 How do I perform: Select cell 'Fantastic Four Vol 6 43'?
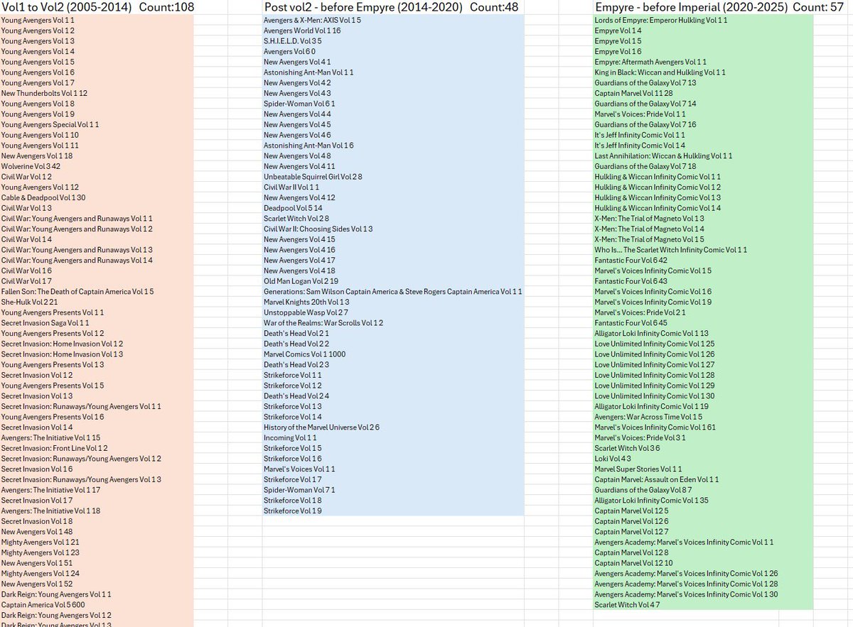704,281
